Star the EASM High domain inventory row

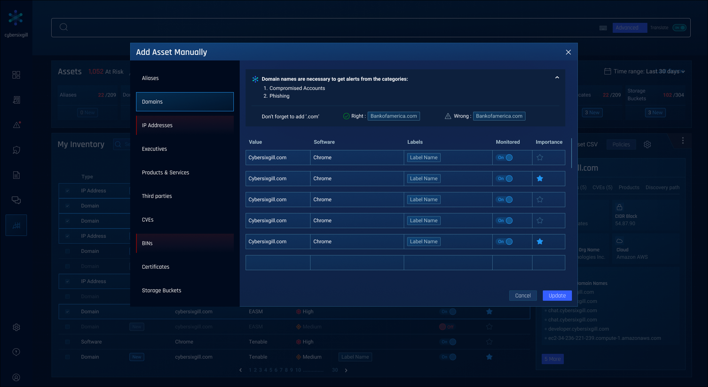coord(489,311)
